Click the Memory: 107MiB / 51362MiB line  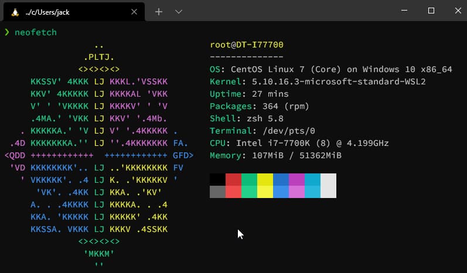click(x=275, y=155)
